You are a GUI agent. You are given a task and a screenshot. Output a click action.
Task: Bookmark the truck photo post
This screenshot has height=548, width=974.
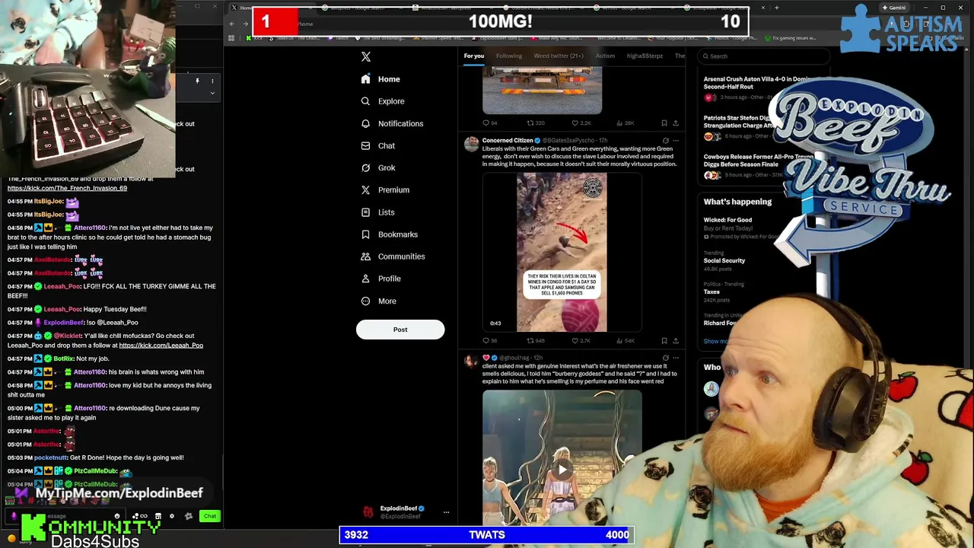click(664, 123)
